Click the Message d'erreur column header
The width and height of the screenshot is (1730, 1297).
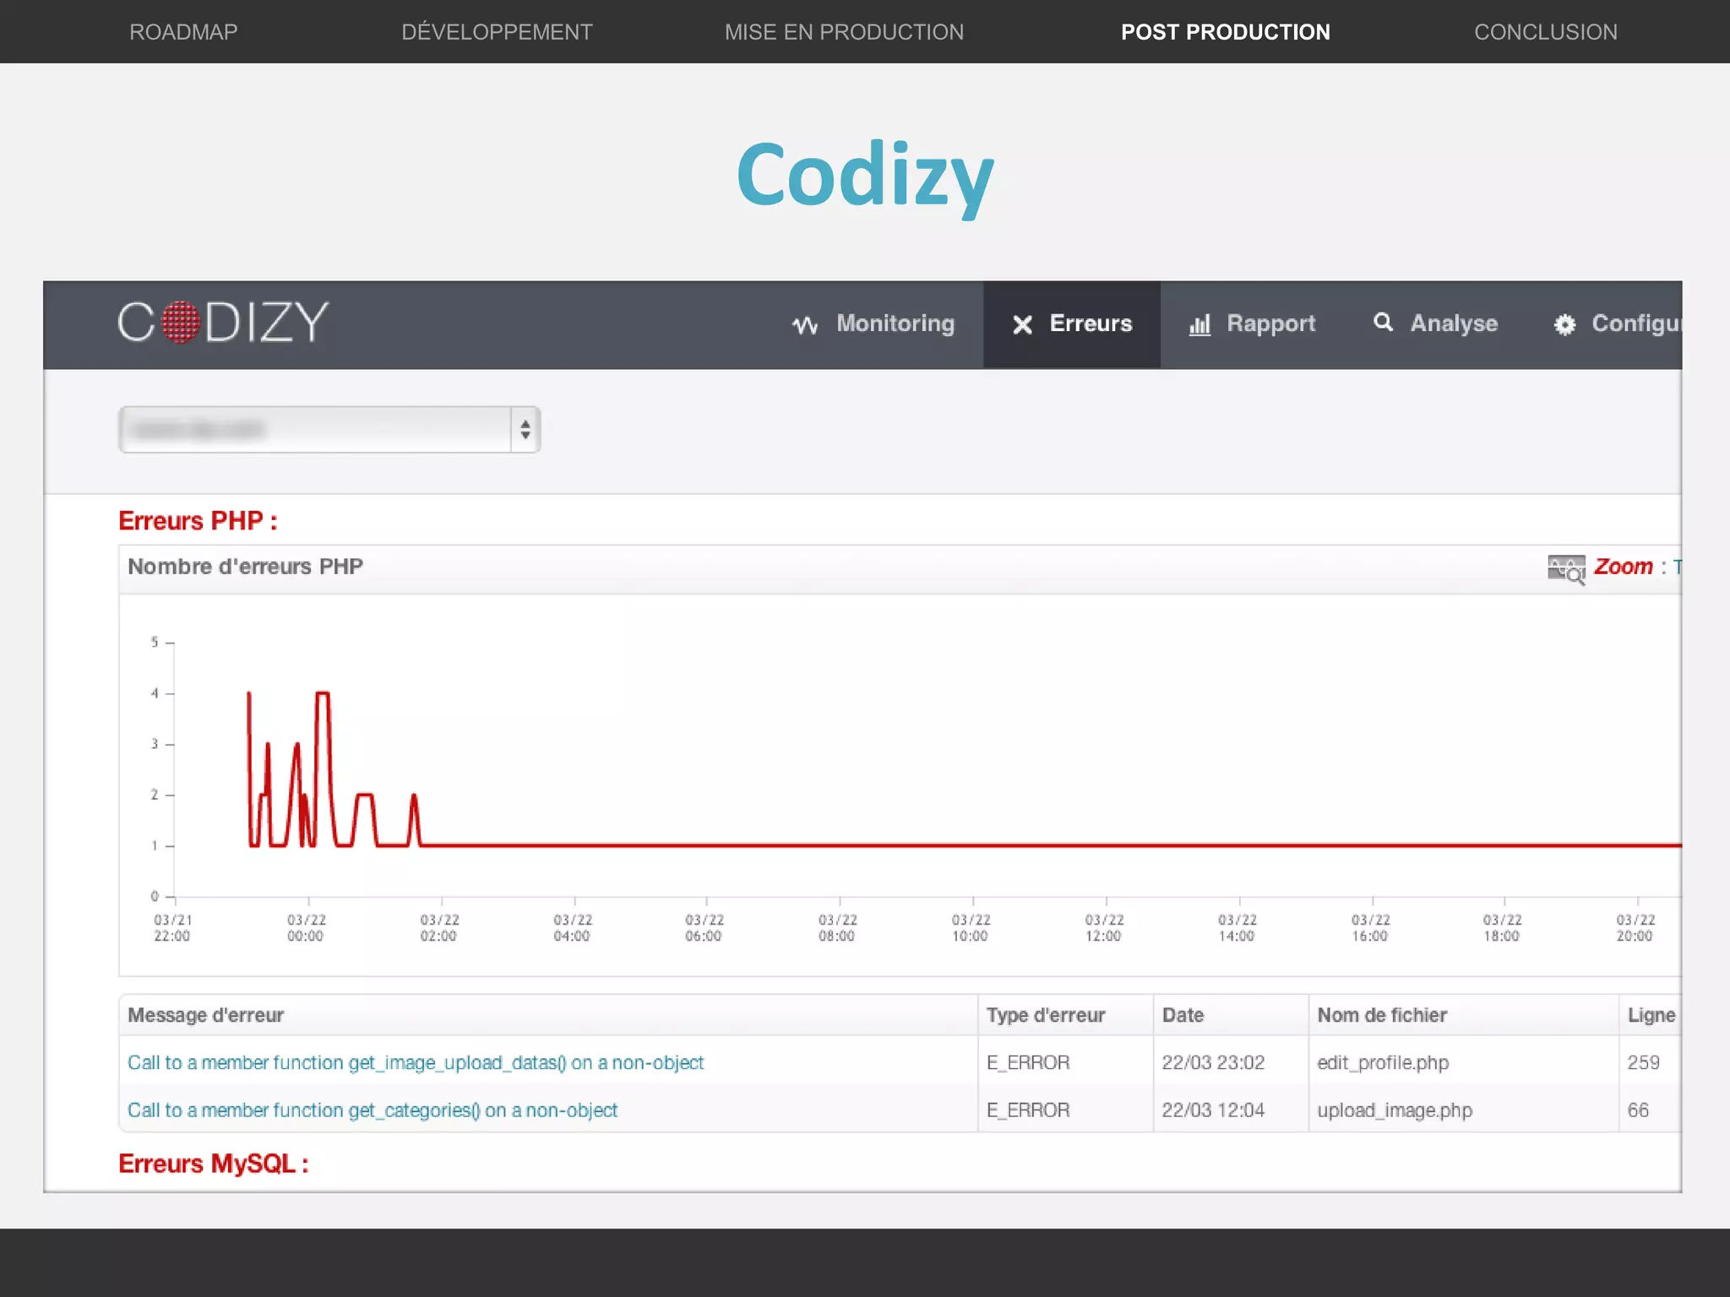point(205,1015)
